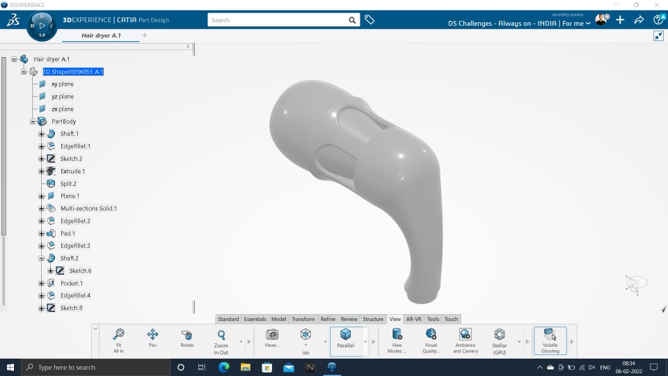Open Microsoft Edge in taskbar
This screenshot has width=668, height=376.
pyautogui.click(x=223, y=367)
